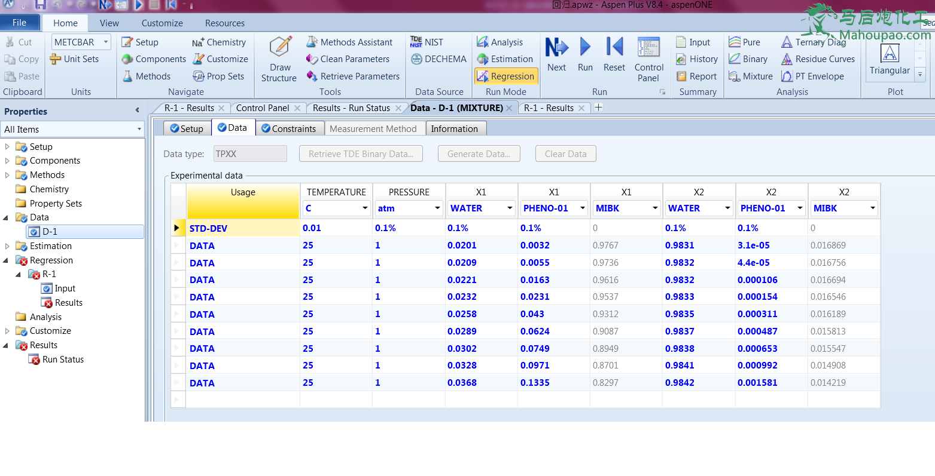
Task: Open Binary analysis tool
Action: click(748, 59)
